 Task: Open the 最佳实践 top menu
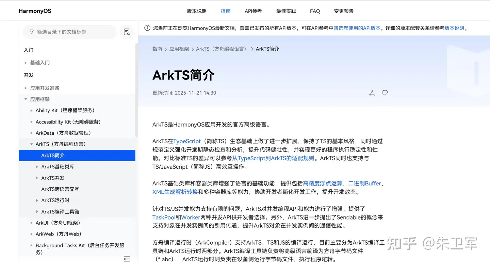(x=286, y=11)
